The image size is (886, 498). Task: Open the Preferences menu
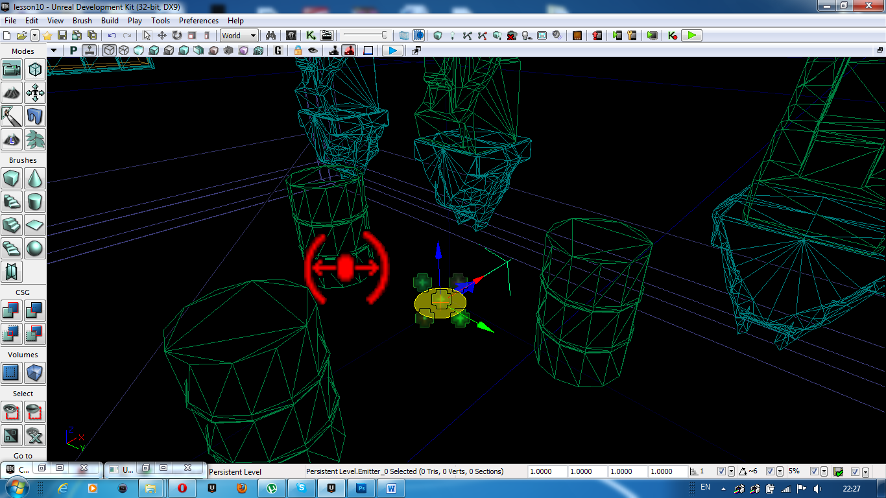click(198, 21)
